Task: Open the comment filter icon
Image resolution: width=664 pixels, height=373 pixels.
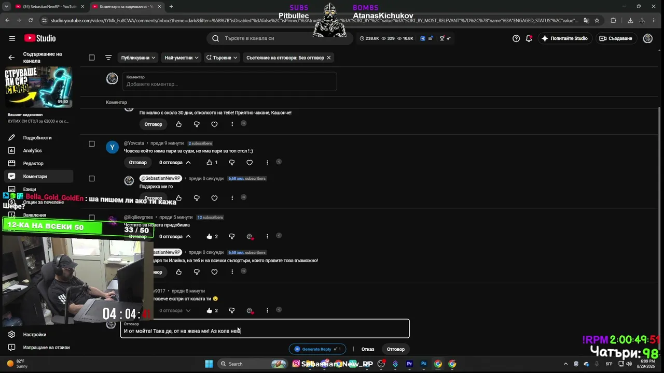Action: [x=108, y=58]
